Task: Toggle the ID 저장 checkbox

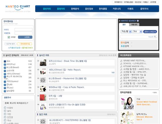Action: point(9,37)
